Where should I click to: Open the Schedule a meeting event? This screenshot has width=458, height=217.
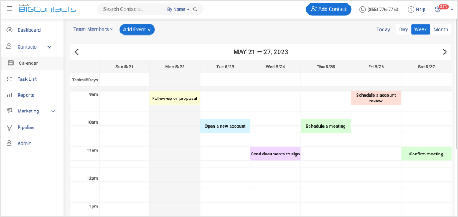[x=326, y=126]
